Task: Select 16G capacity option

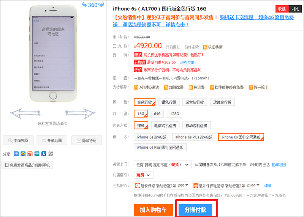Action: (141, 114)
